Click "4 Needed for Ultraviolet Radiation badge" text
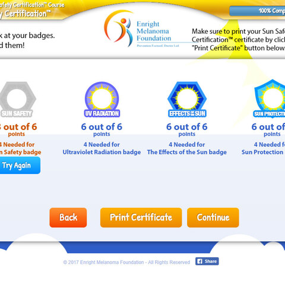 (x=102, y=148)
